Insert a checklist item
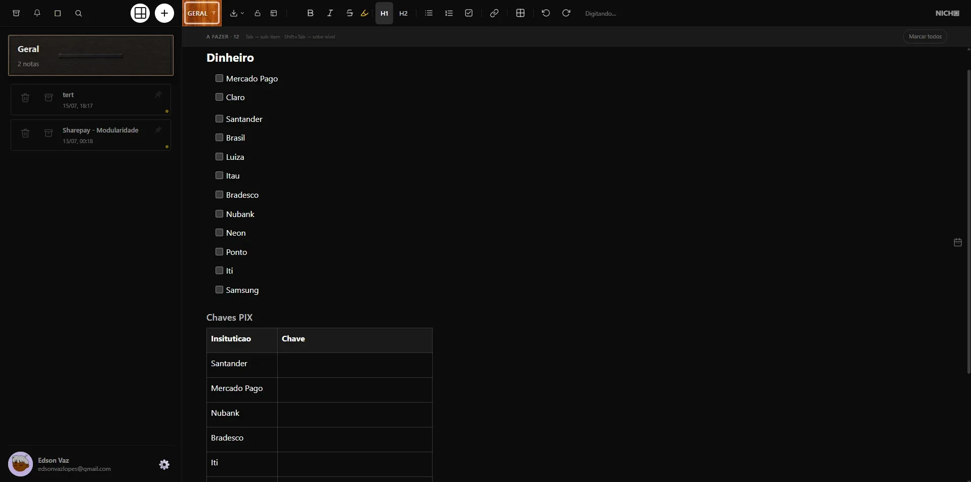The height and width of the screenshot is (482, 971). point(469,13)
